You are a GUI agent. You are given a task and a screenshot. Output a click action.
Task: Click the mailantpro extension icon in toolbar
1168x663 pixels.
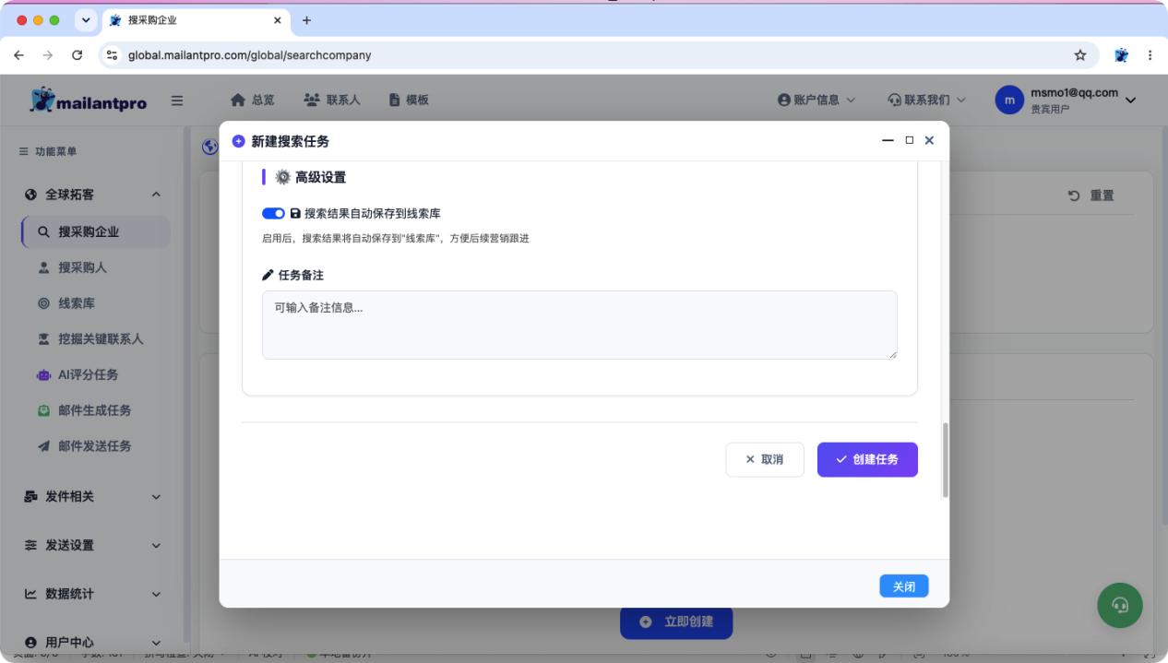click(x=1121, y=55)
